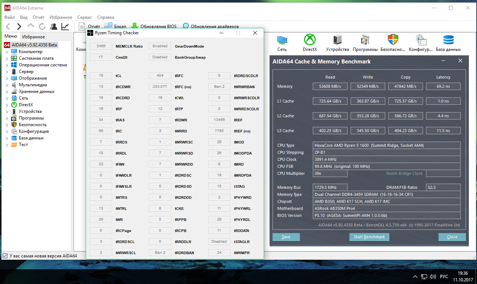477x284 pixels.
Task: Open the Безопасность security shield icon
Action: (x=392, y=42)
